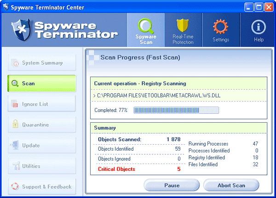Screen dimensions: 276x198
Task: Click the 'Completed: 77%' text
Action: click(x=111, y=110)
